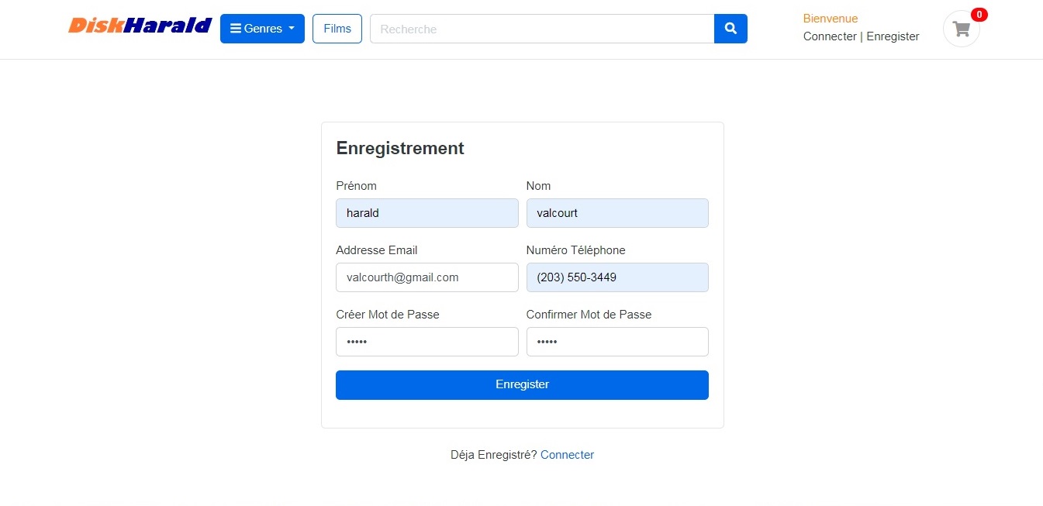Click the DiskHarald logo
The width and height of the screenshot is (1043, 506).
140,26
